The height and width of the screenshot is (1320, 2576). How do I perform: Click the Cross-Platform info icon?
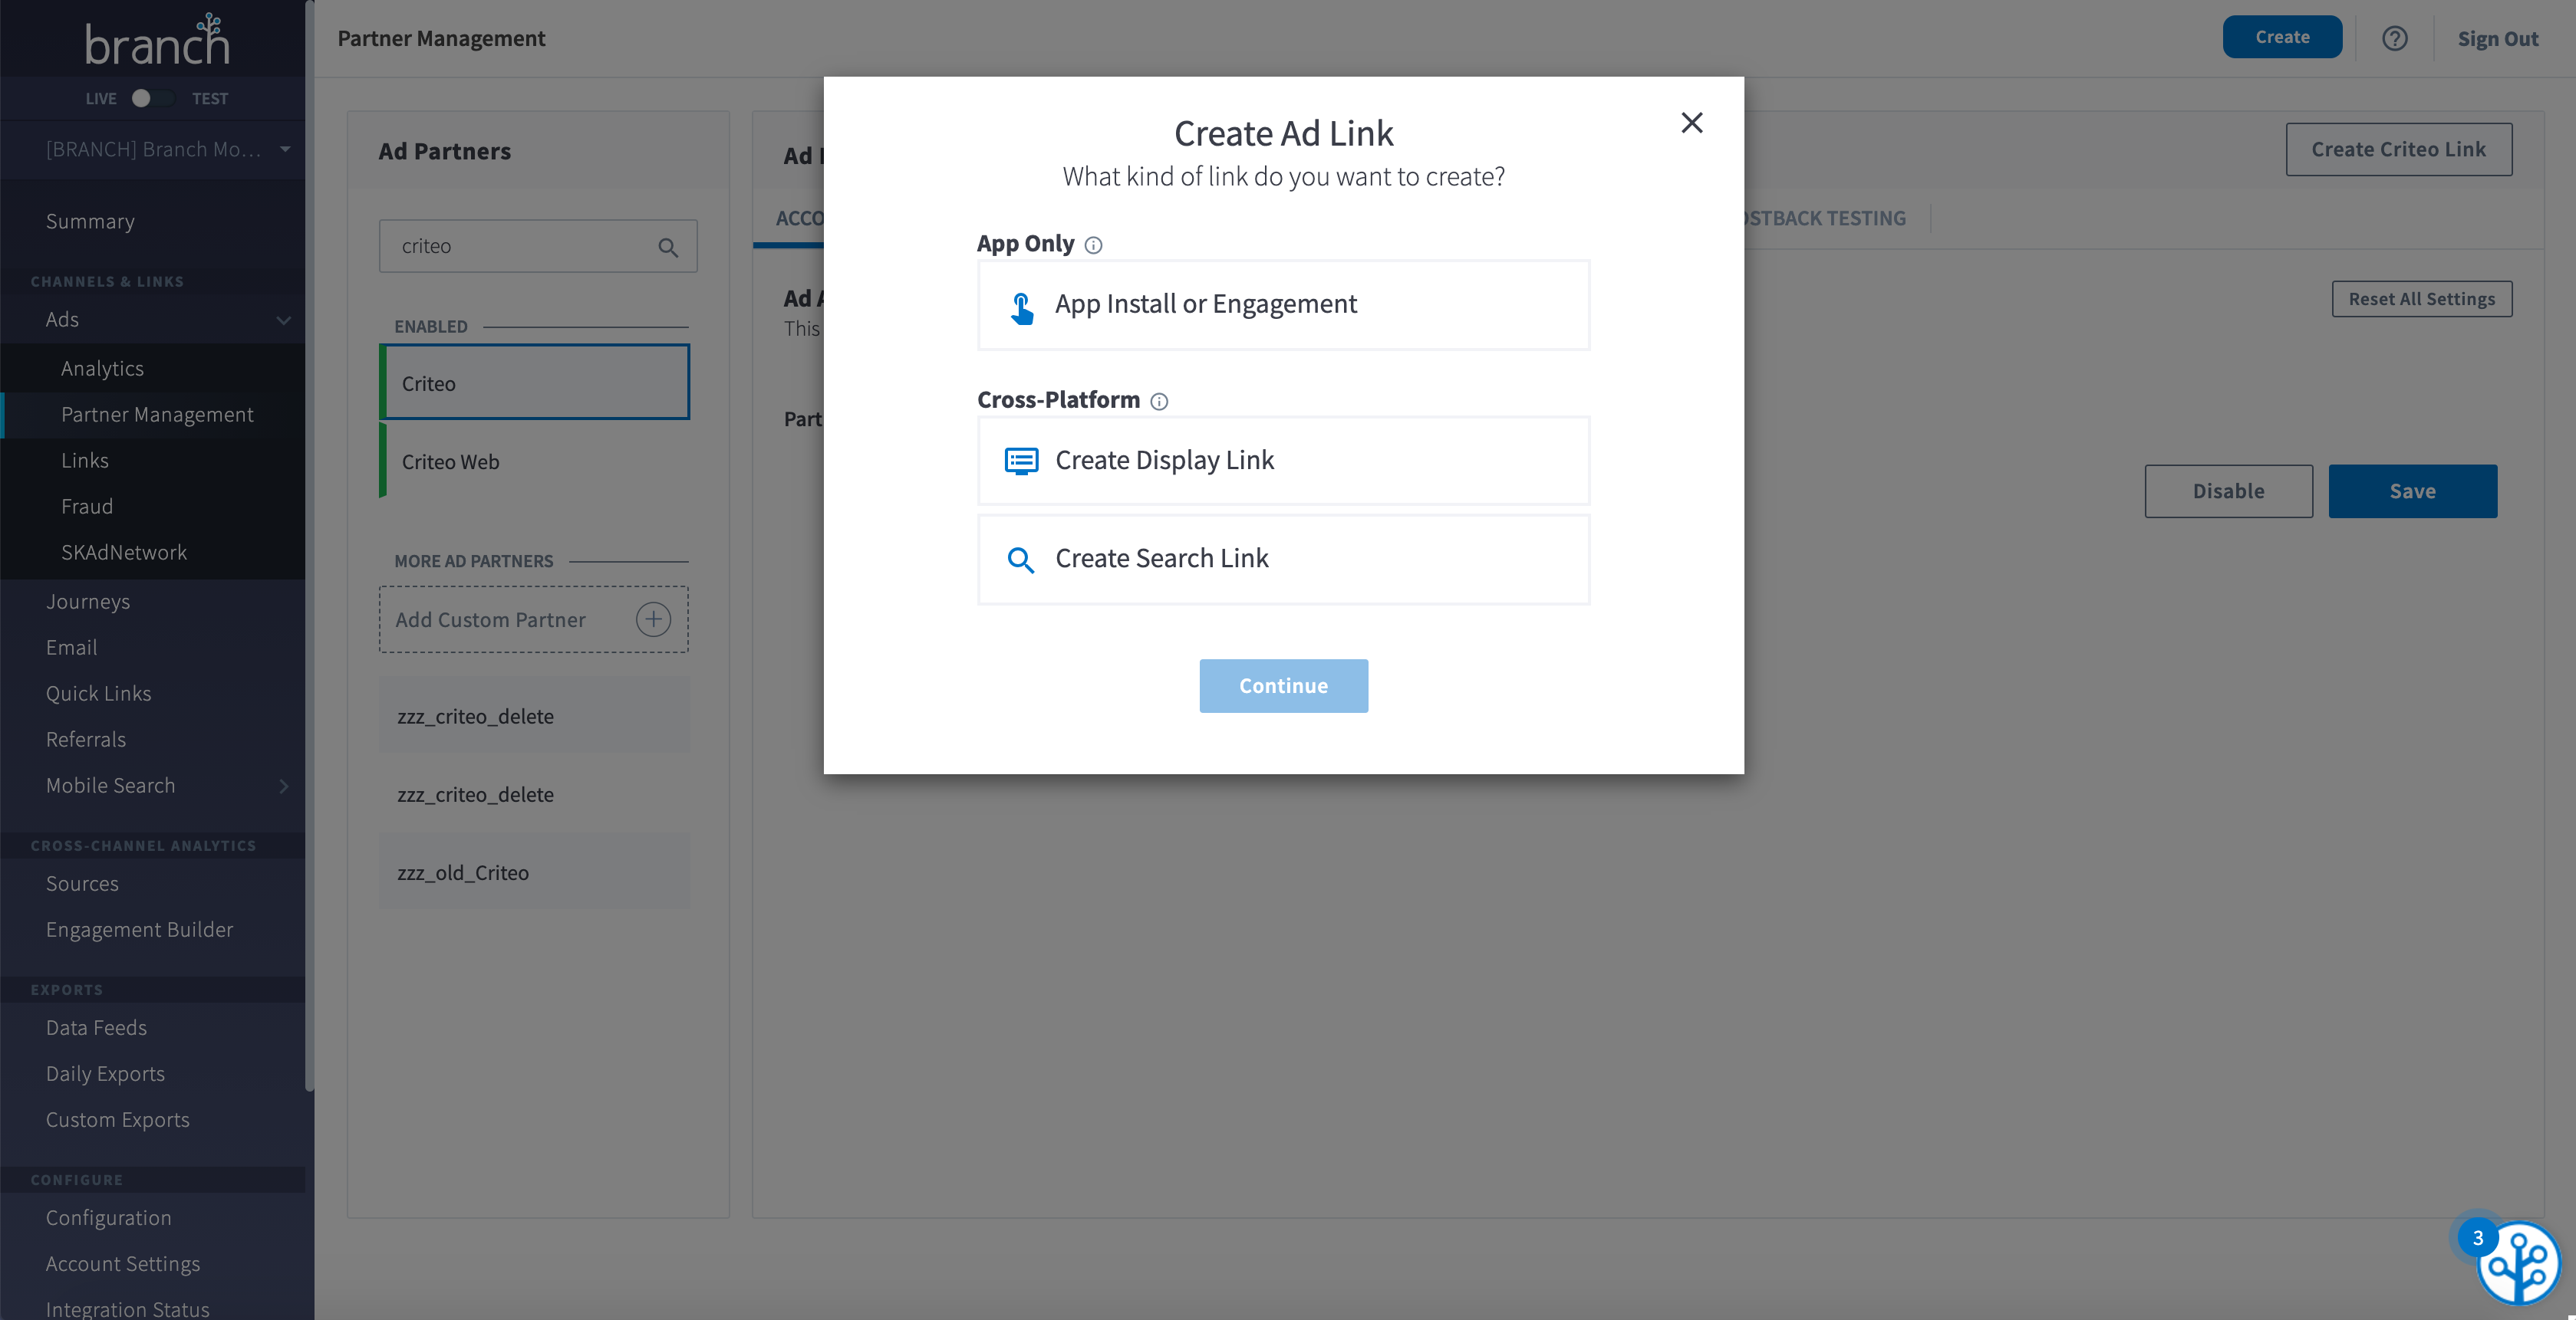1159,401
